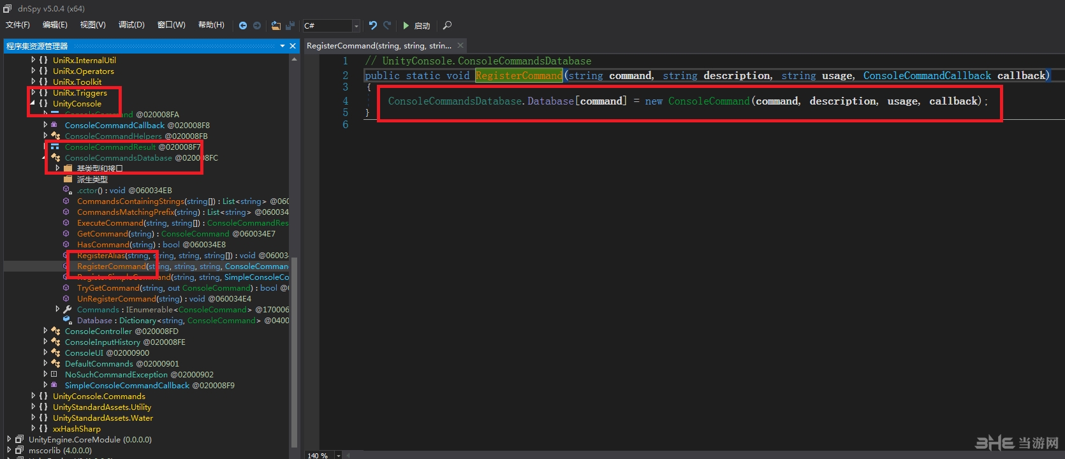Select UniRx.Triggers namespace in tree

tap(80, 92)
